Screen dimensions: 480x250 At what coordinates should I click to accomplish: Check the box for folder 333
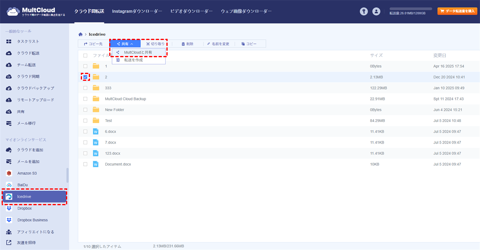[x=85, y=88]
